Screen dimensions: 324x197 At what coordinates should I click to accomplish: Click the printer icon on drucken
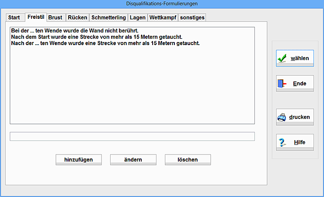click(282, 117)
